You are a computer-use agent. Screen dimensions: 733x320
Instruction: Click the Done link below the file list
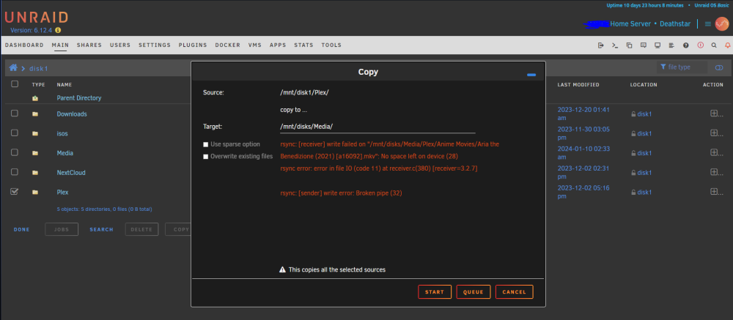21,229
